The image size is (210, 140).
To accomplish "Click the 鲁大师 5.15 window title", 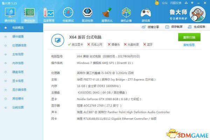I will click(9, 3).
